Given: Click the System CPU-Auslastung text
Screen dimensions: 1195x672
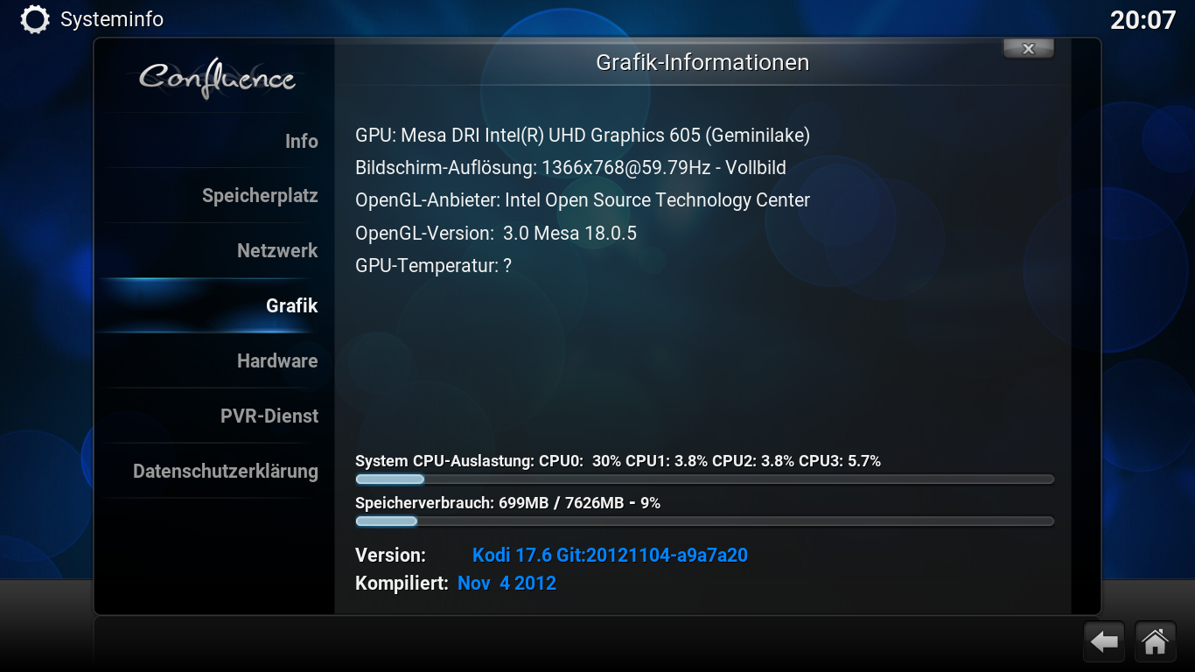Looking at the screenshot, I should [x=618, y=461].
